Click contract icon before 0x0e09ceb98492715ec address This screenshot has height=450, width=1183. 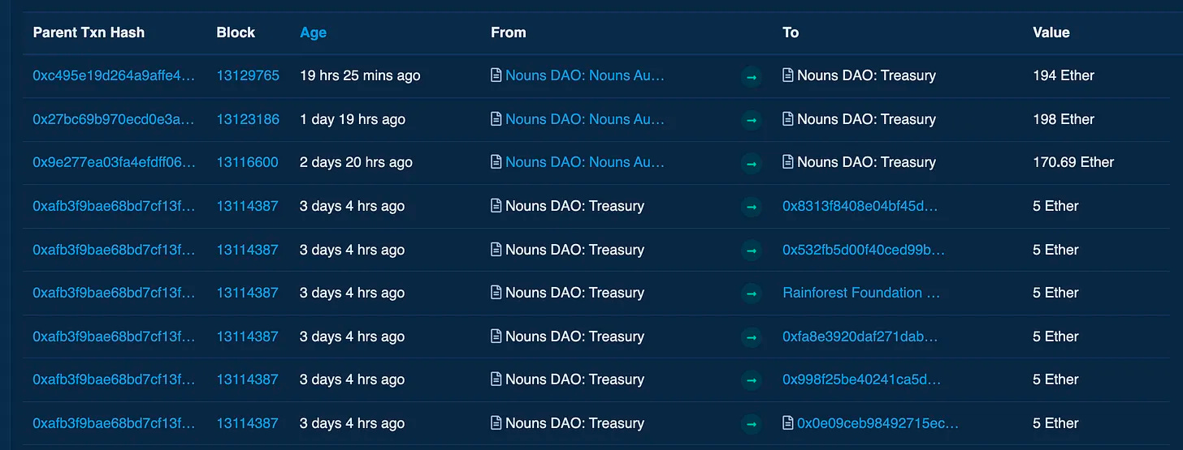coord(788,423)
